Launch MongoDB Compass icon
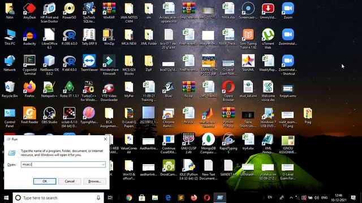Screen dimensions: 362x203 point(208,144)
